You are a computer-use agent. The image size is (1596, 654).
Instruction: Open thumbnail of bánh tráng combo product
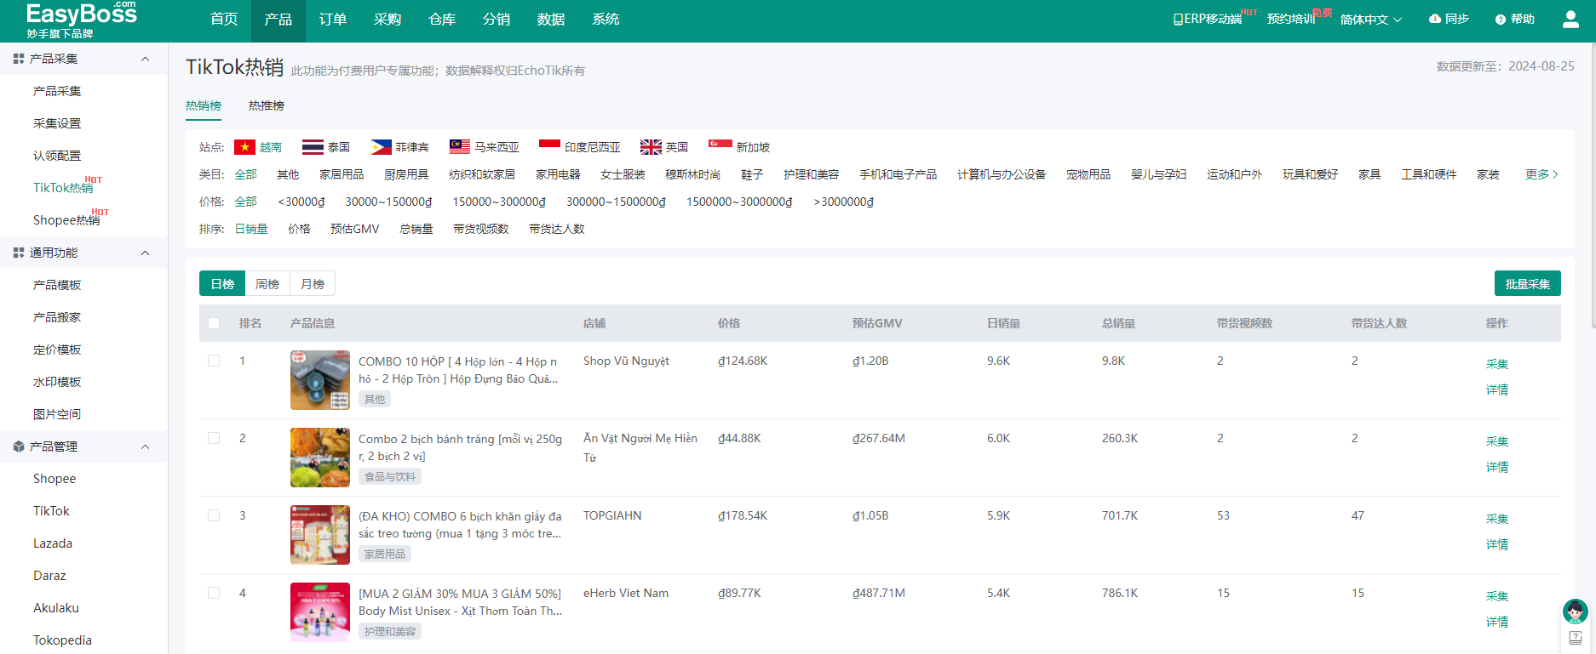[x=320, y=458]
